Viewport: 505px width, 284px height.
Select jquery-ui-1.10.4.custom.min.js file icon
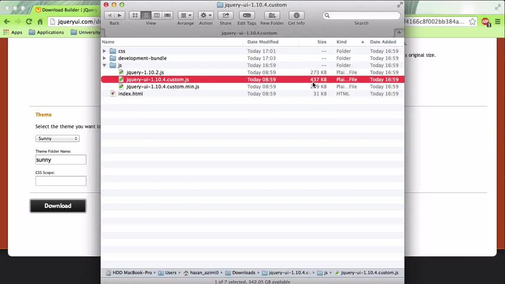[121, 86]
